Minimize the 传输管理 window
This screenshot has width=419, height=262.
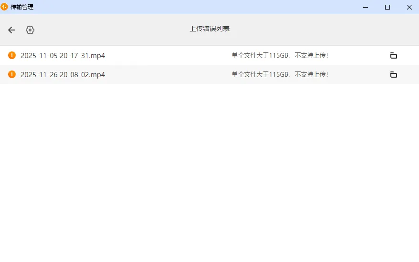[x=366, y=7]
